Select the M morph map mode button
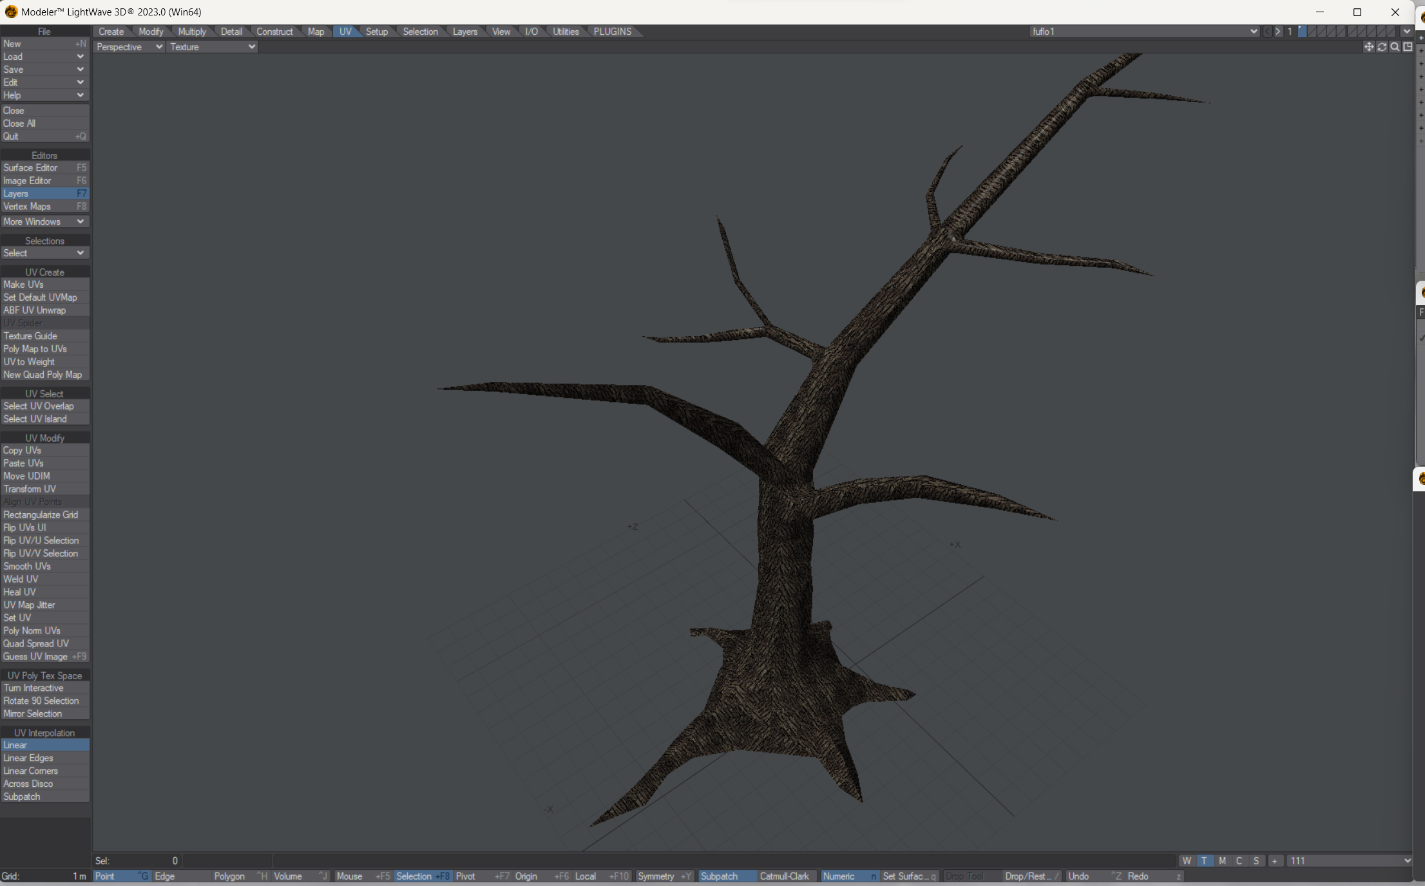 (x=1221, y=861)
